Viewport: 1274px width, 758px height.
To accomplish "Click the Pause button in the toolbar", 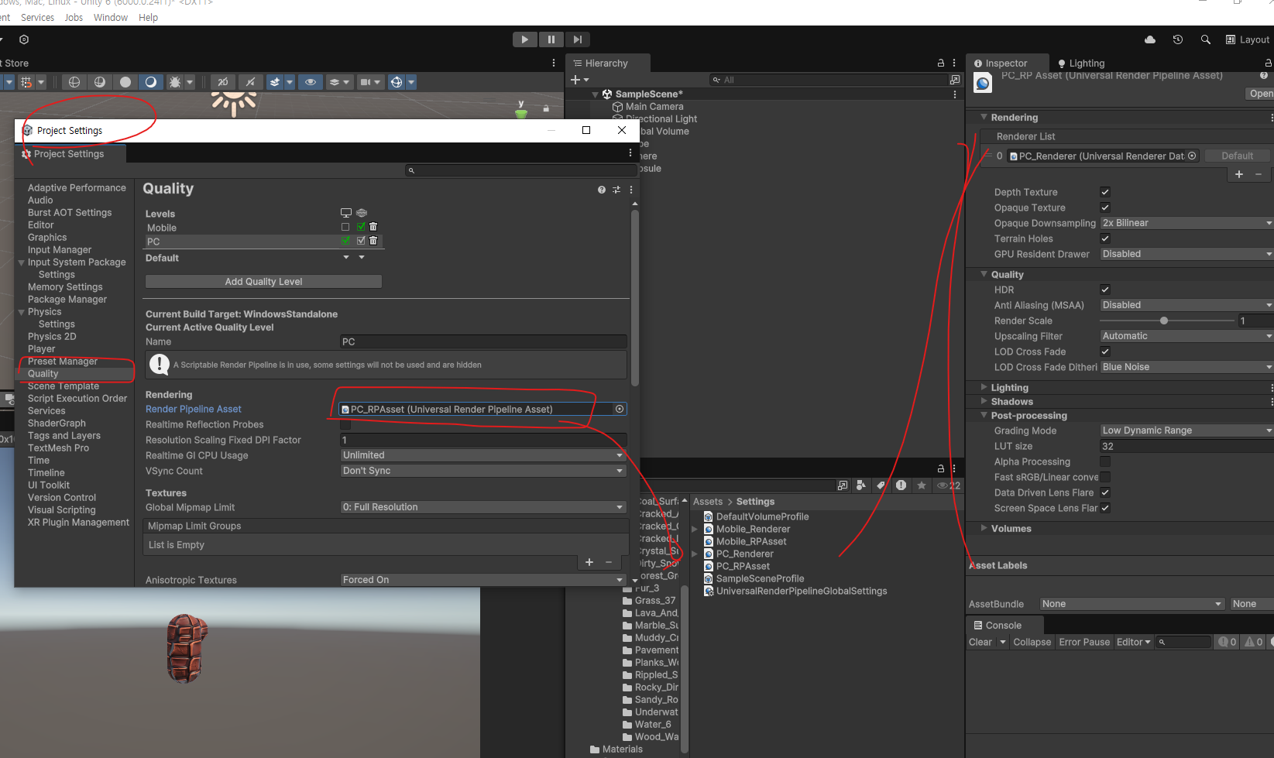I will click(x=551, y=39).
